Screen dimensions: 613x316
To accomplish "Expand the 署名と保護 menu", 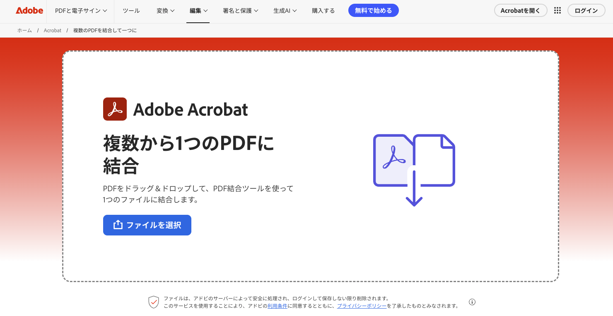I will tap(241, 11).
